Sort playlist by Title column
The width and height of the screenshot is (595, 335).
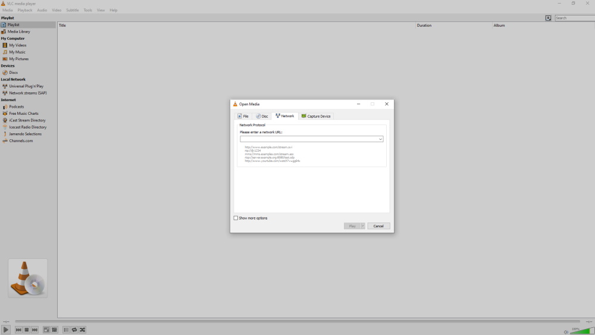(x=236, y=26)
